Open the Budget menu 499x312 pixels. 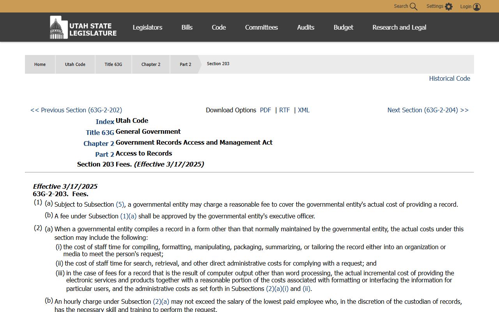343,27
